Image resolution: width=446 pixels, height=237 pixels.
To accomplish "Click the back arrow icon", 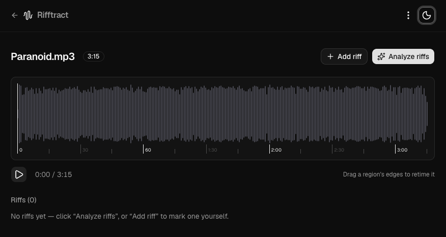I will click(14, 15).
